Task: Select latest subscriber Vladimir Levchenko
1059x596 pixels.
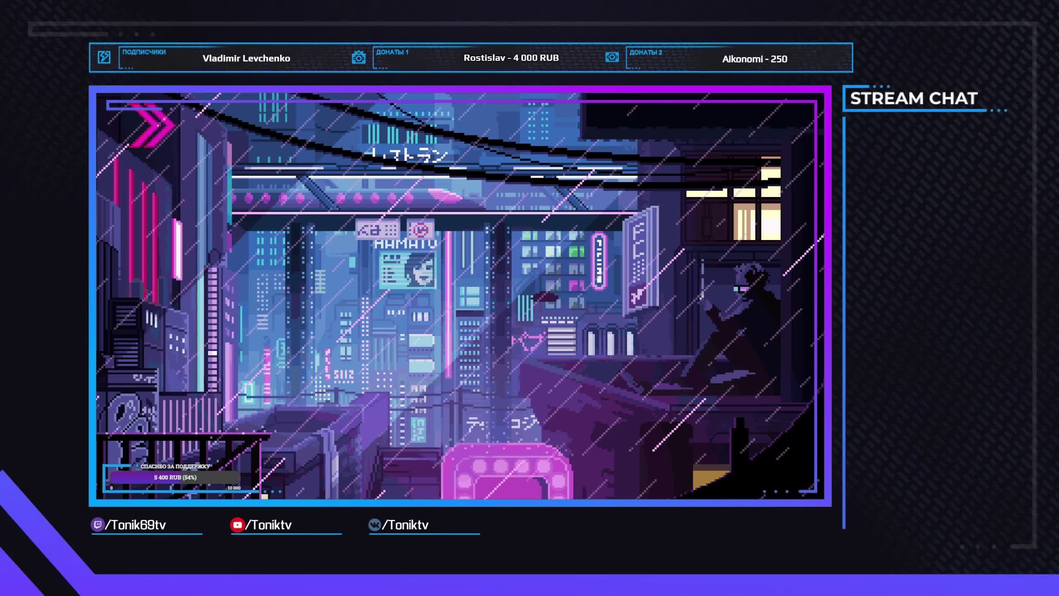Action: pyautogui.click(x=246, y=58)
